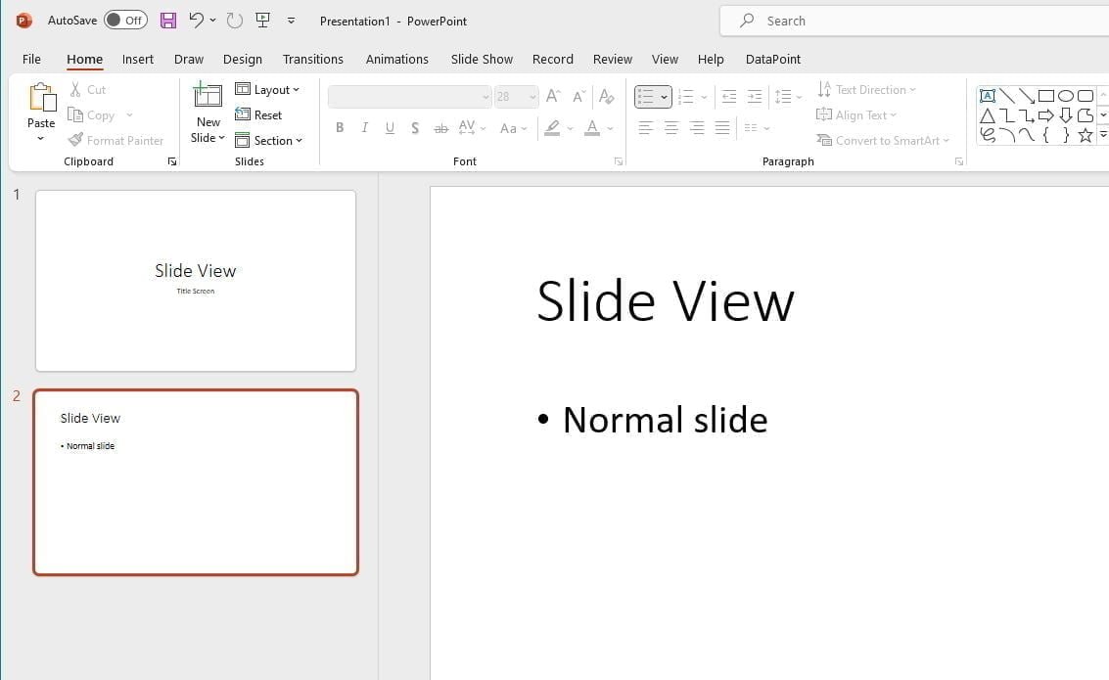Select the first slide thumbnail
1109x680 pixels.
[x=196, y=281]
